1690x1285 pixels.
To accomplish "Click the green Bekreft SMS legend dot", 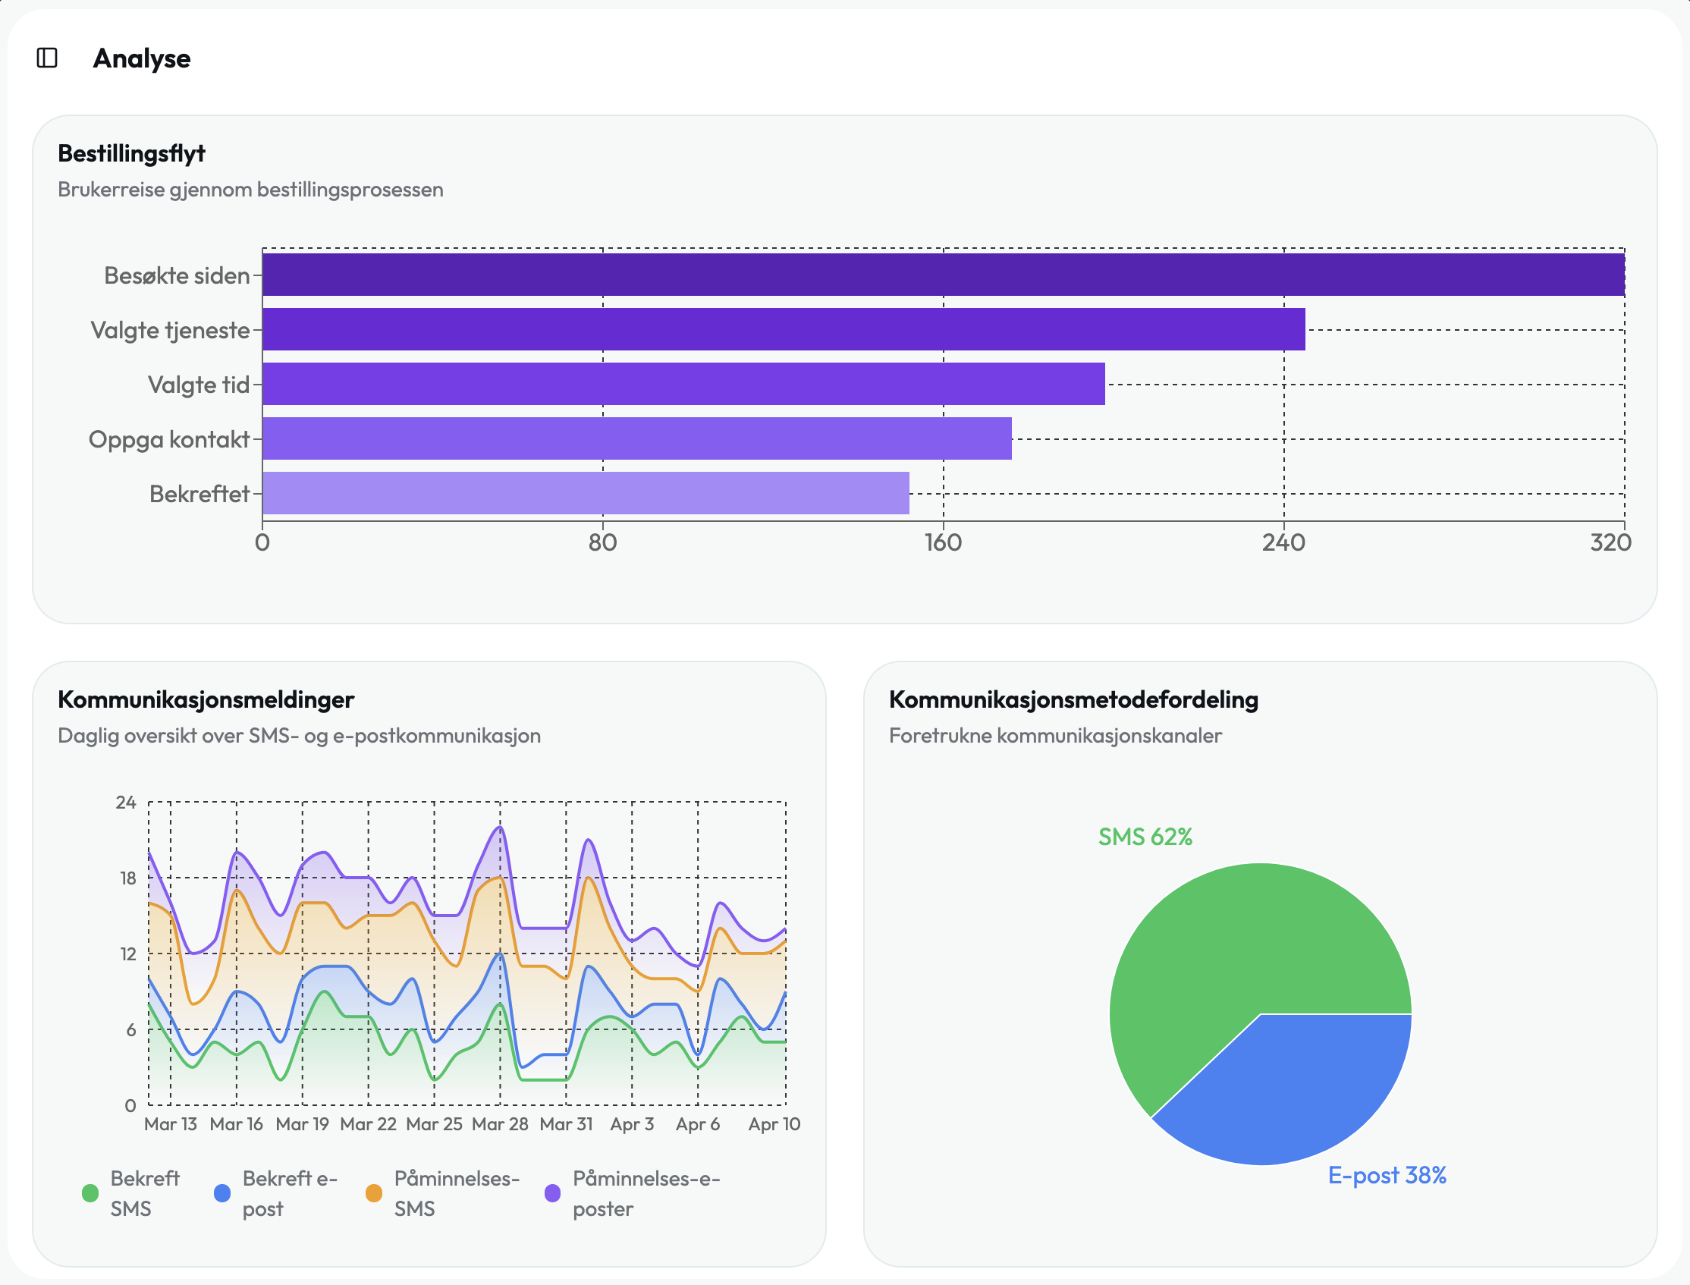I will pyautogui.click(x=90, y=1193).
